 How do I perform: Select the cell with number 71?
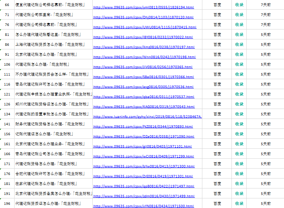pyautogui.click(x=7, y=15)
